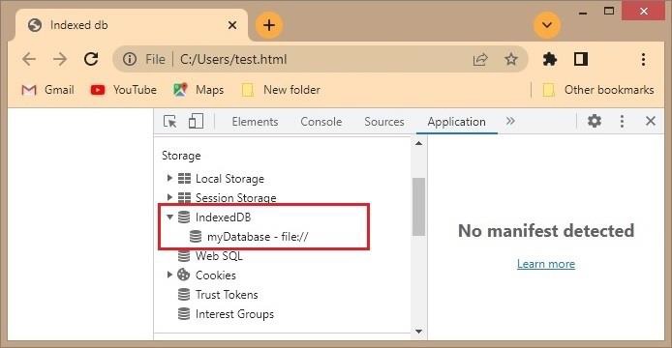
Task: Toggle the device toolbar icon
Action: pos(196,122)
